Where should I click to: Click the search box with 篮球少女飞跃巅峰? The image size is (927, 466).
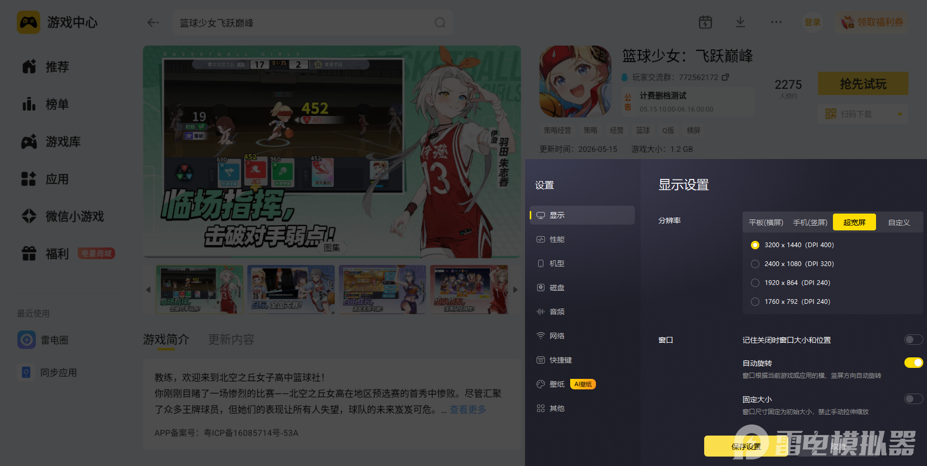coord(313,23)
